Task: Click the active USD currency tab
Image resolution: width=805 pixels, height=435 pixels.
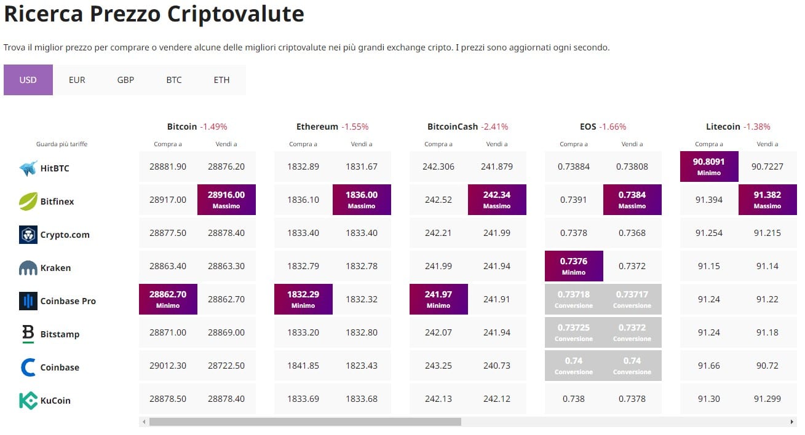Action: [28, 80]
